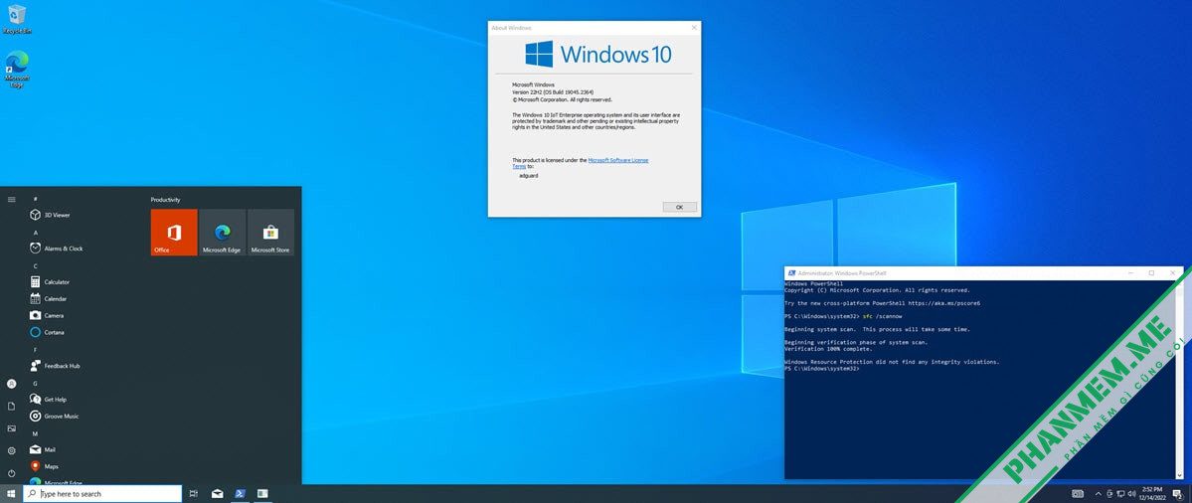Launch Alarms & Clock from Start menu

[x=56, y=249]
